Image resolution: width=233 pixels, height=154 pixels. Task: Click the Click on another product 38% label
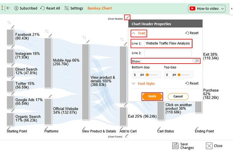[x=179, y=108]
